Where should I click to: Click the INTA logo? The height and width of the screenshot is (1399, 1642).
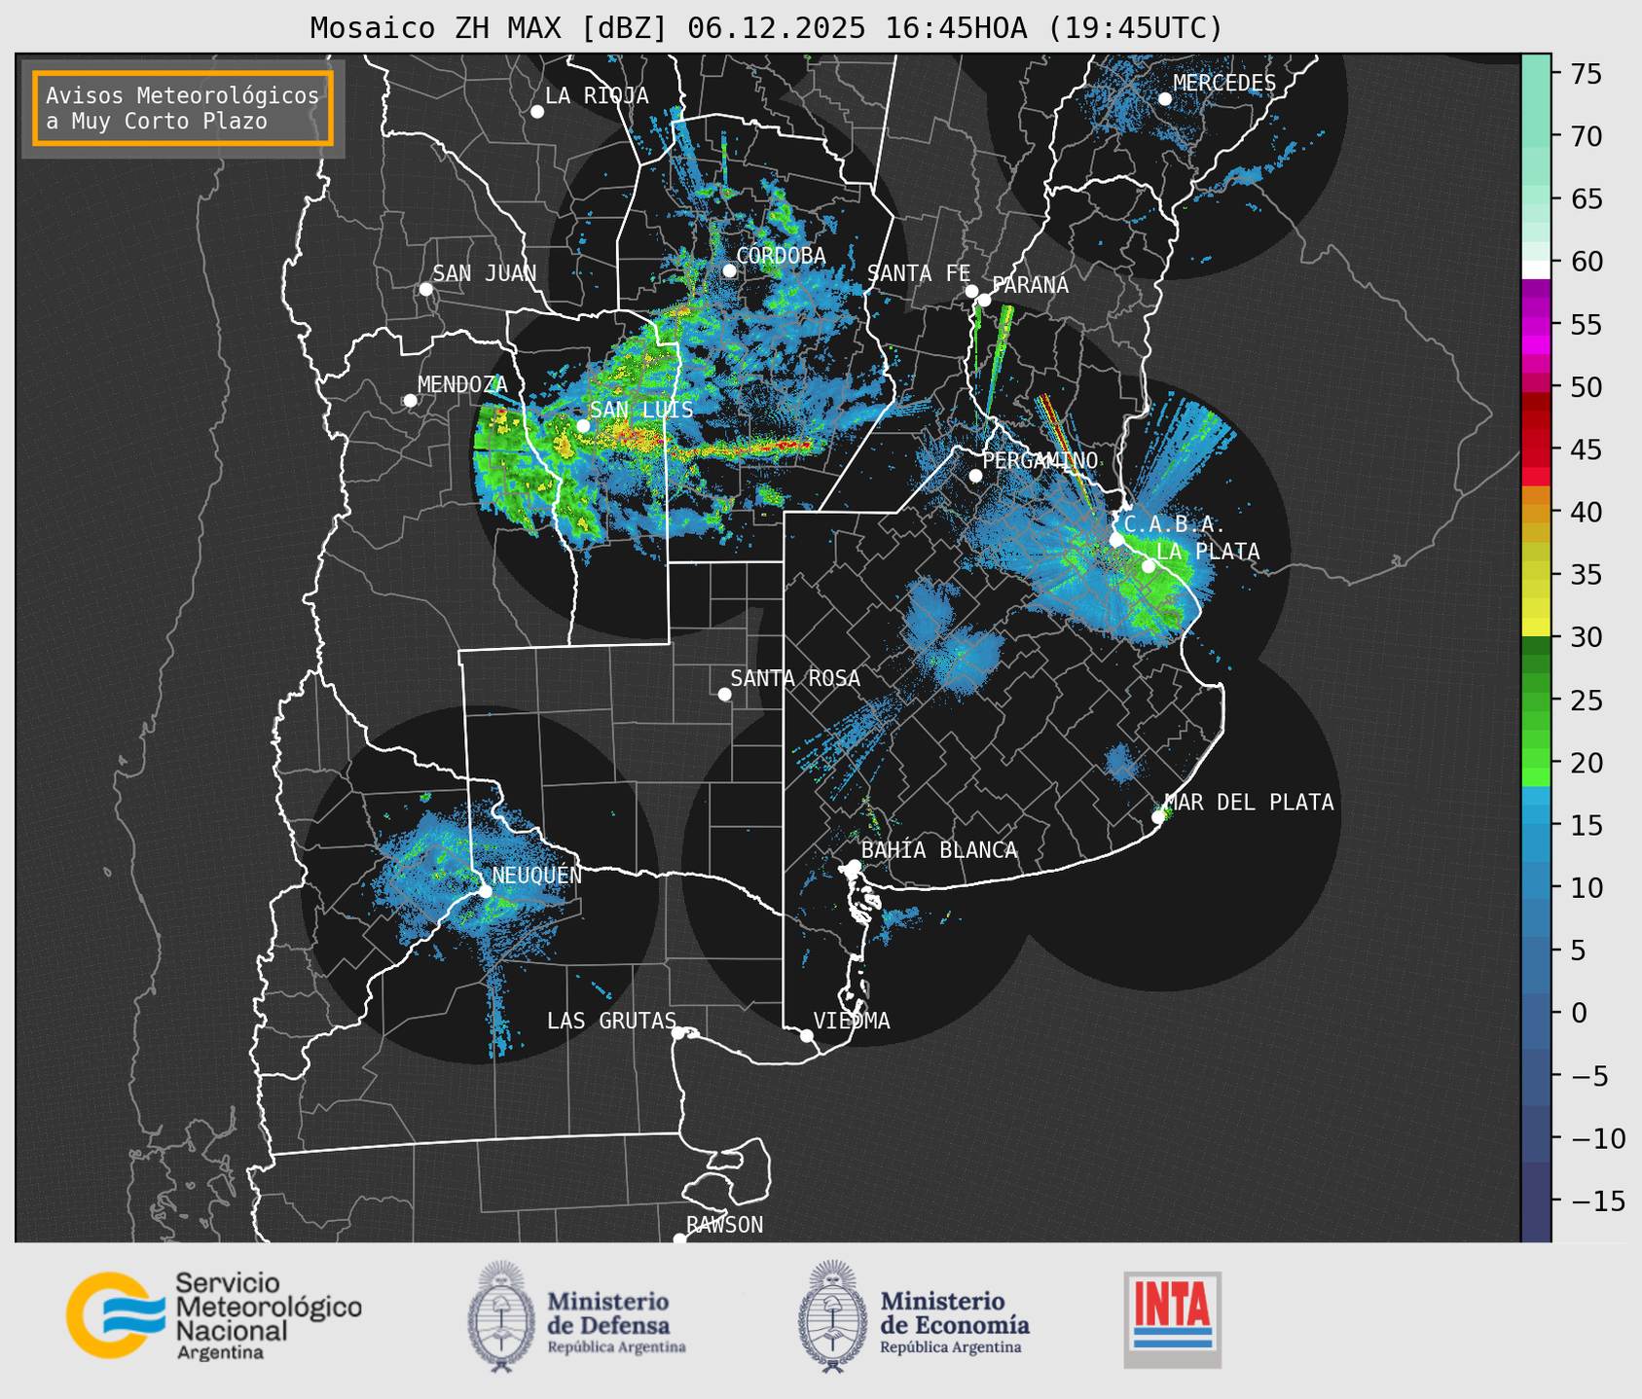point(1173,1319)
